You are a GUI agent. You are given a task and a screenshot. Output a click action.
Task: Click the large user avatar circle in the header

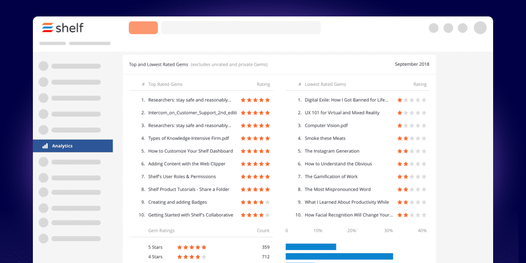[480, 28]
